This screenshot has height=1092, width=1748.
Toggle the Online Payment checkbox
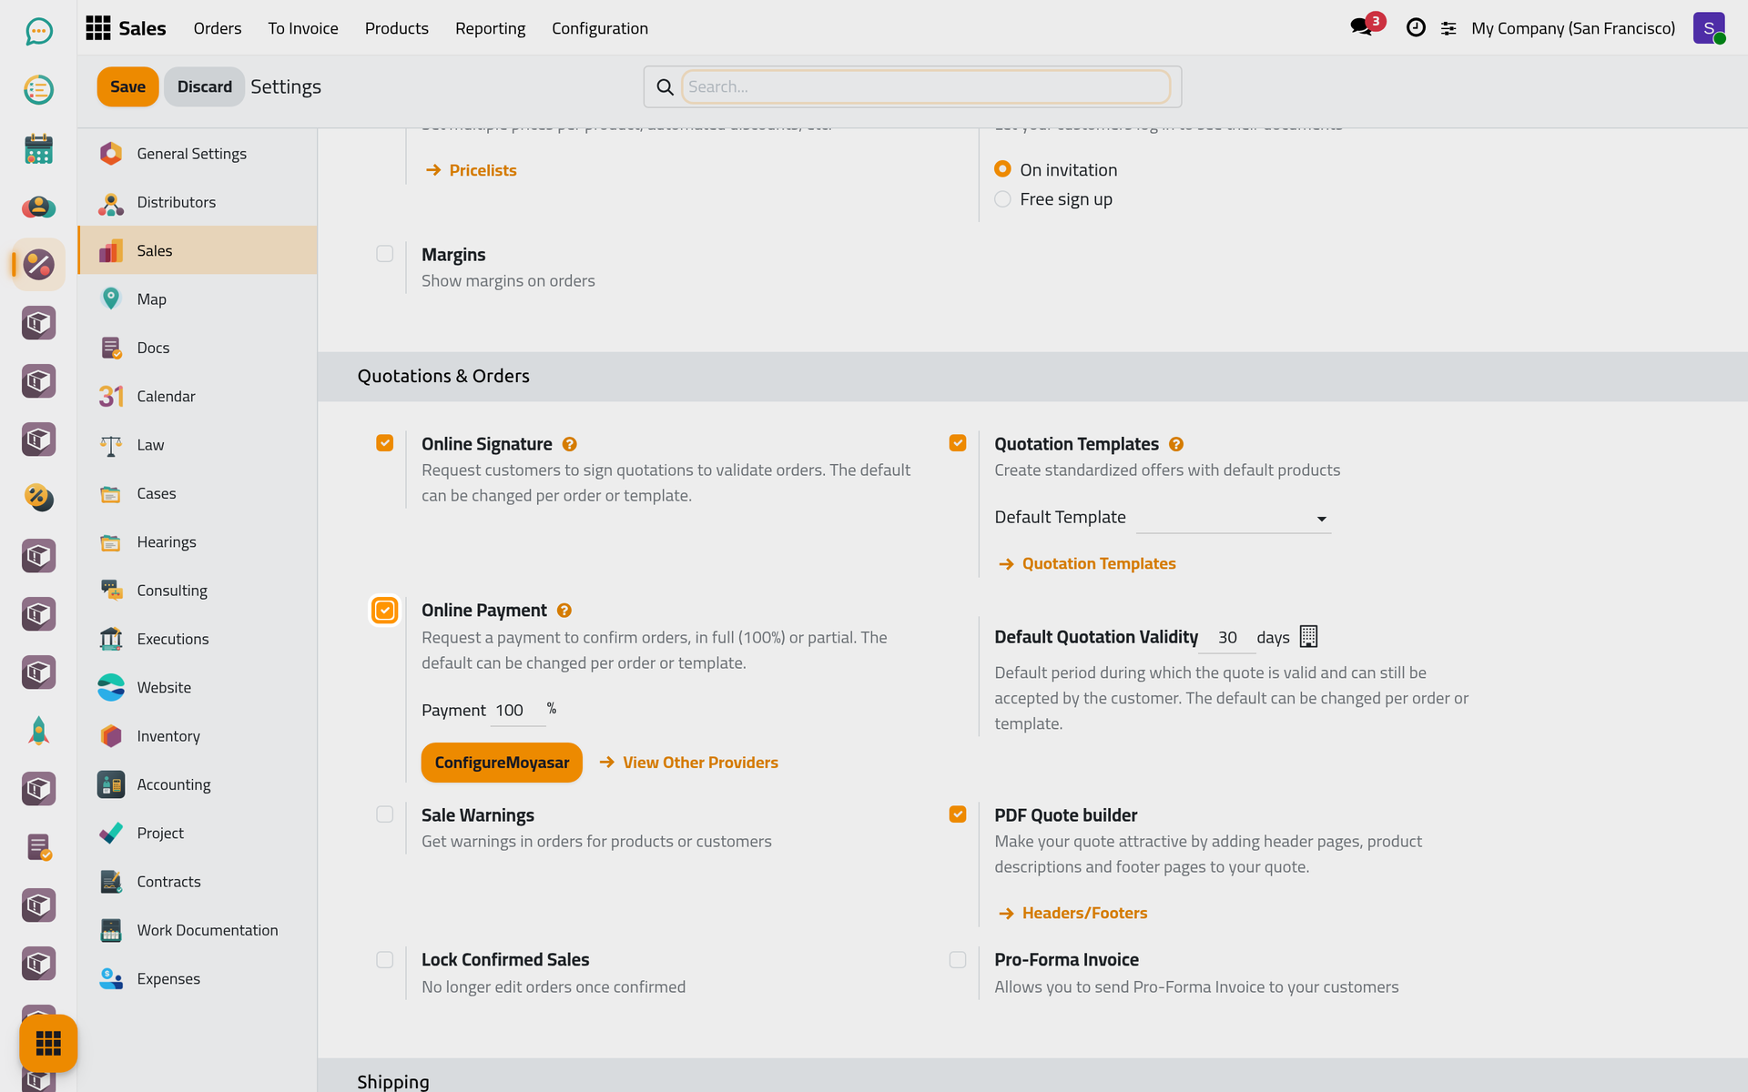(385, 611)
